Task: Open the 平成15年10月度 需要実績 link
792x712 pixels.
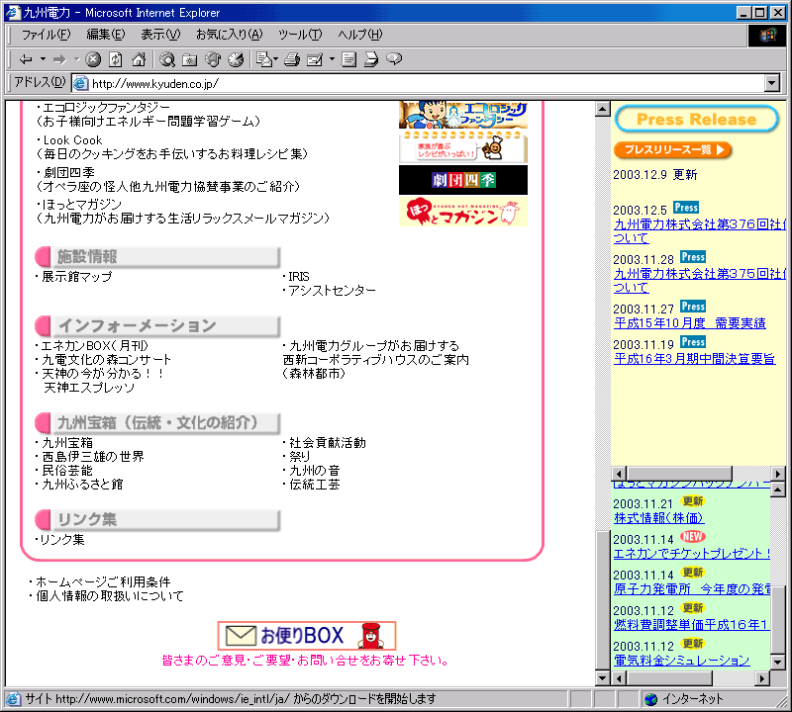Action: pos(690,323)
